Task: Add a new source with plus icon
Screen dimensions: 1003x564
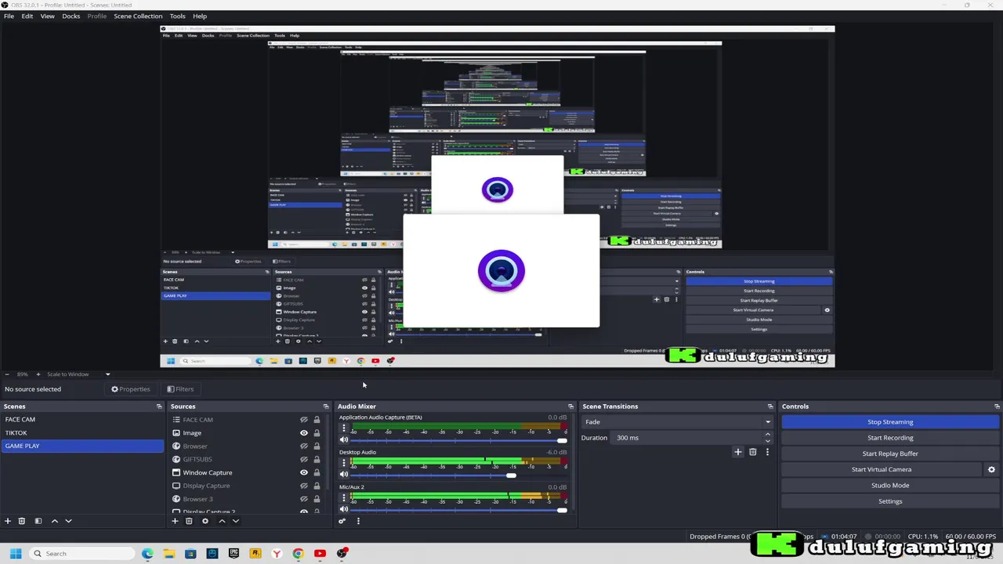Action: 175,521
